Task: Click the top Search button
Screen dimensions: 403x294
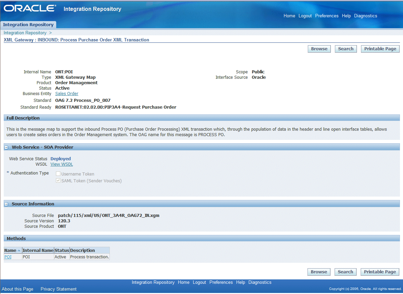Action: pyautogui.click(x=346, y=49)
